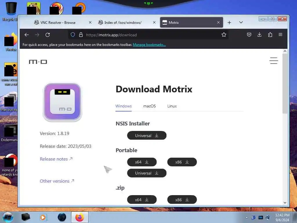
Task: Click the Download Motrix heading
Action: 154,89
